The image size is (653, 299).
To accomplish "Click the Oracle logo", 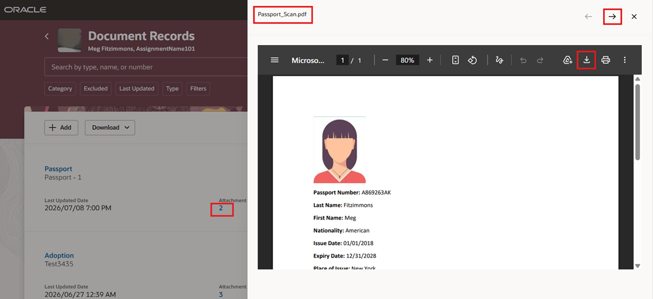I will tap(25, 9).
